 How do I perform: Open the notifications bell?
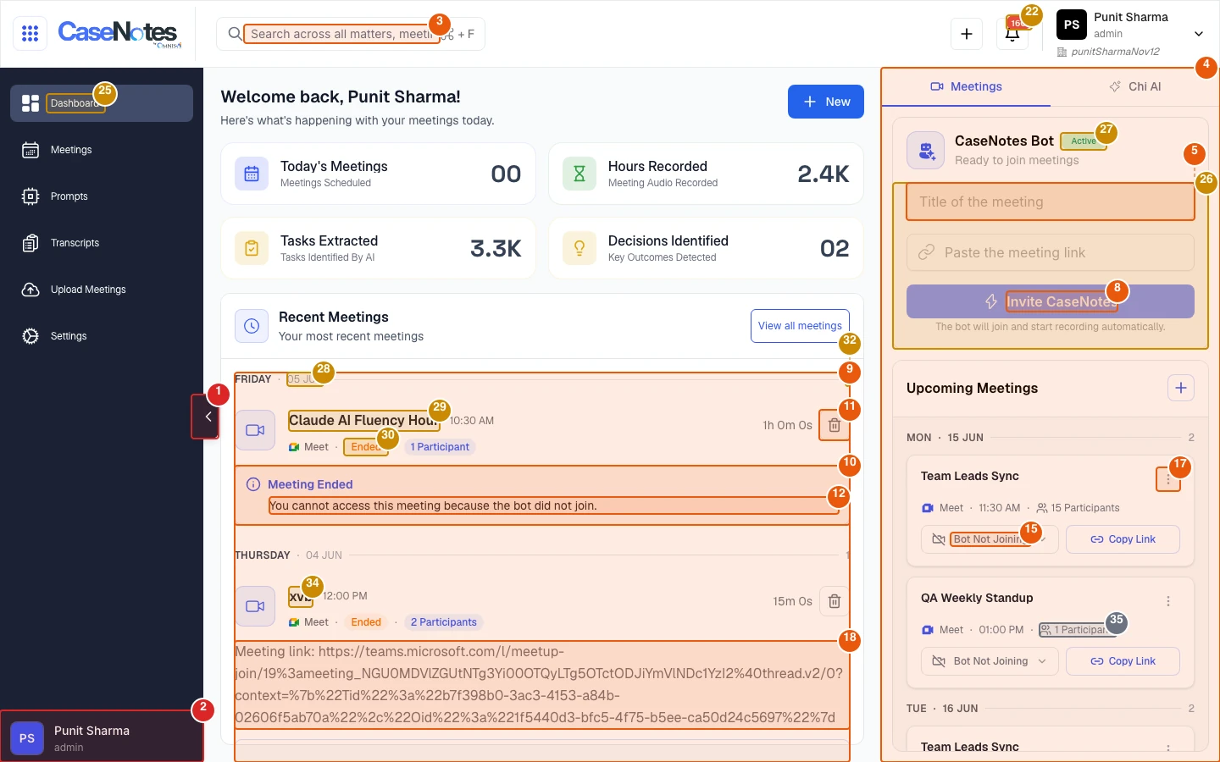(1012, 34)
